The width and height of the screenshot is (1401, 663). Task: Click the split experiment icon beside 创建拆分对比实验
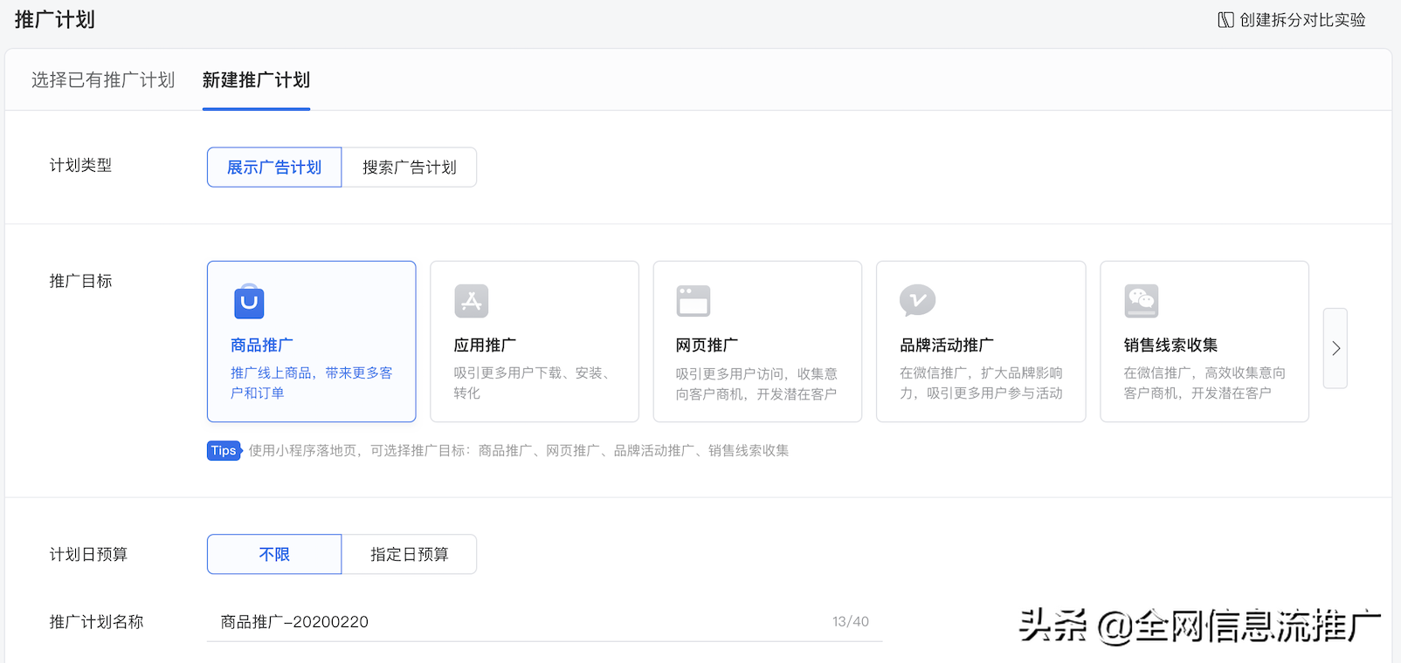click(x=1226, y=20)
